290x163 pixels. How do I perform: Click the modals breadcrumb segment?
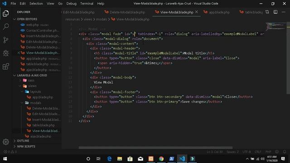click(x=101, y=19)
